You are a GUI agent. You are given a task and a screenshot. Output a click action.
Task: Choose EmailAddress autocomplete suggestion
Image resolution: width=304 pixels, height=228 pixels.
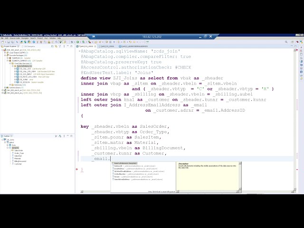119,169
